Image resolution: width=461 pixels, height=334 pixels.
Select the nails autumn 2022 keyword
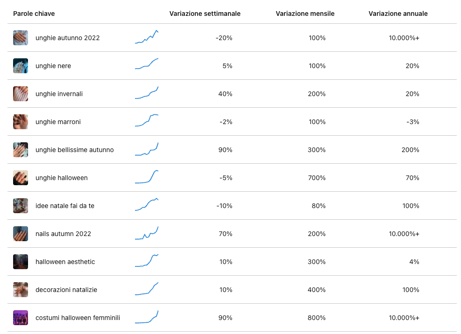point(63,234)
